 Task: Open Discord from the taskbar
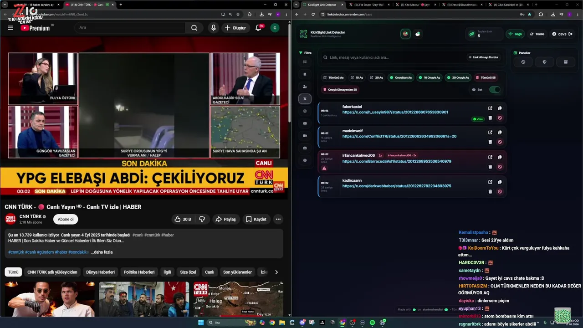click(x=302, y=323)
